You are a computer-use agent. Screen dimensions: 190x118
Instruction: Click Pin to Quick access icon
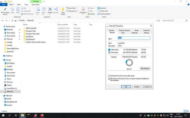point(5,10)
